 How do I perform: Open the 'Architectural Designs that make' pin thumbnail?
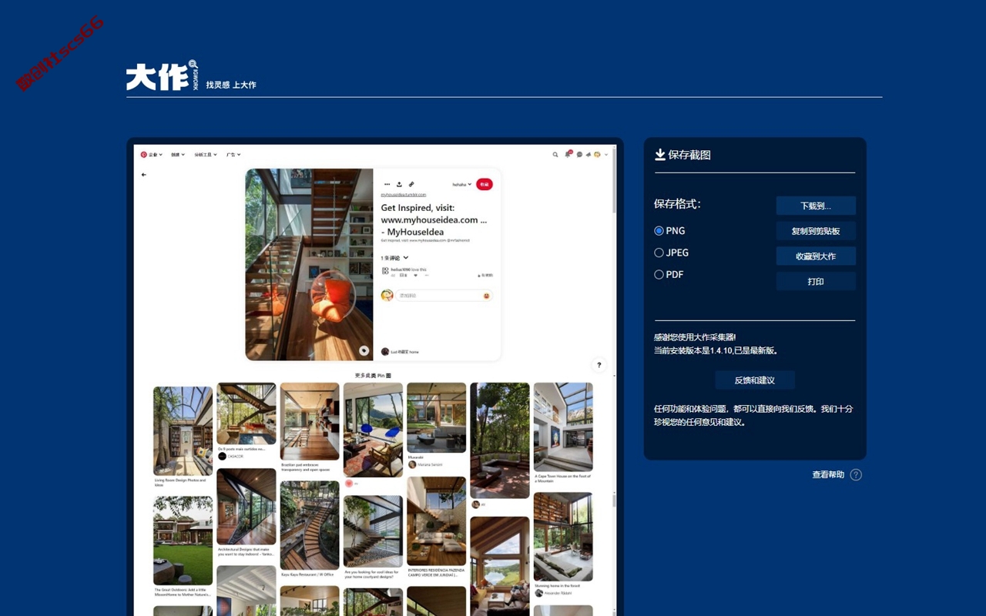(x=246, y=507)
